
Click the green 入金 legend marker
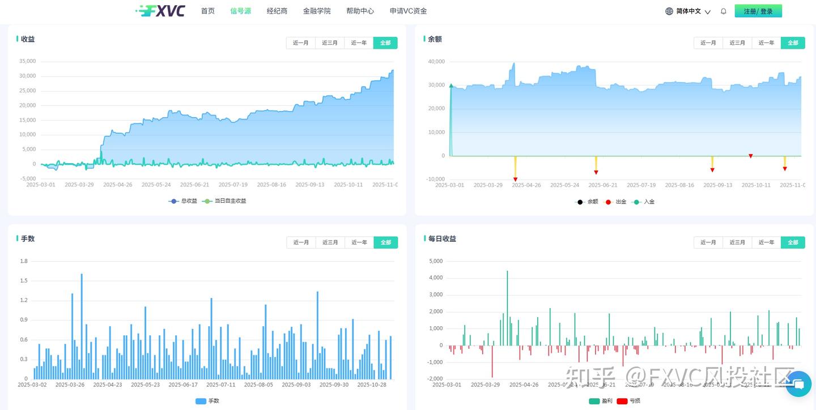[637, 202]
